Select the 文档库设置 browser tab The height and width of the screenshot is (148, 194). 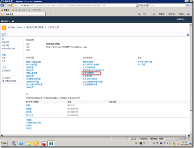pyautogui.click(x=23, y=14)
